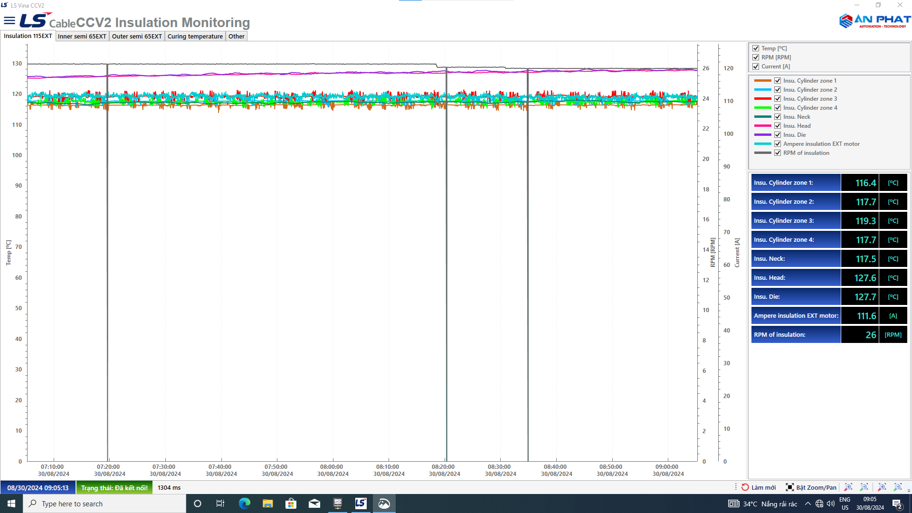Click the Insu. Head pink color swatch
912x513 pixels.
[762, 126]
